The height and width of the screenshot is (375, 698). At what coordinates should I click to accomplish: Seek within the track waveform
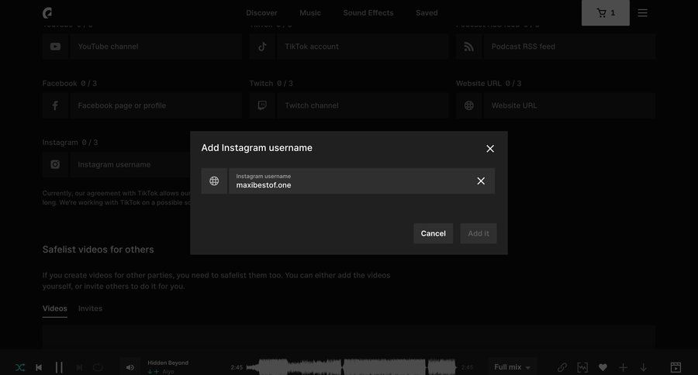pyautogui.click(x=351, y=367)
